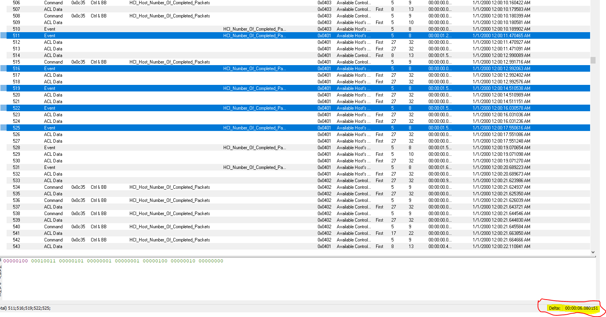The image size is (606, 317).
Task: Click the bookmark indicator beside frame 525
Action: 3,127
